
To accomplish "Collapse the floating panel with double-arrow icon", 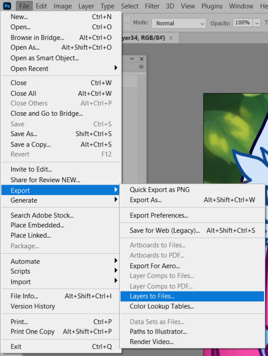I will tap(132, 59).
